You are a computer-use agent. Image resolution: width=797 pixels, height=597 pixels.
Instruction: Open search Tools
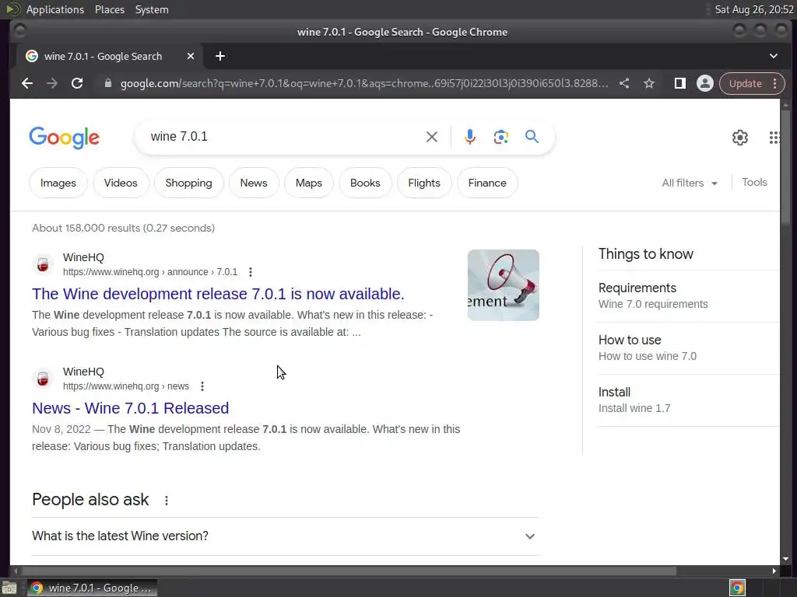[x=754, y=182]
